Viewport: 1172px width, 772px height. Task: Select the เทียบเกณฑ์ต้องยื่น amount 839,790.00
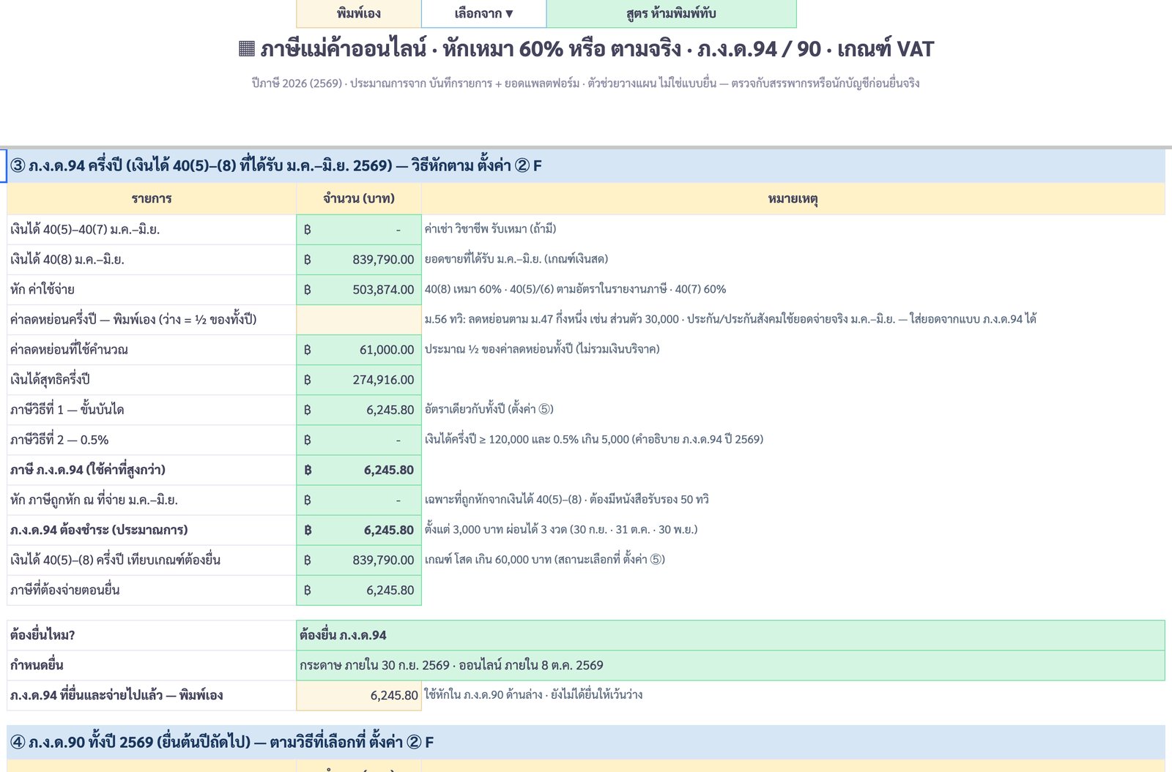tap(359, 560)
